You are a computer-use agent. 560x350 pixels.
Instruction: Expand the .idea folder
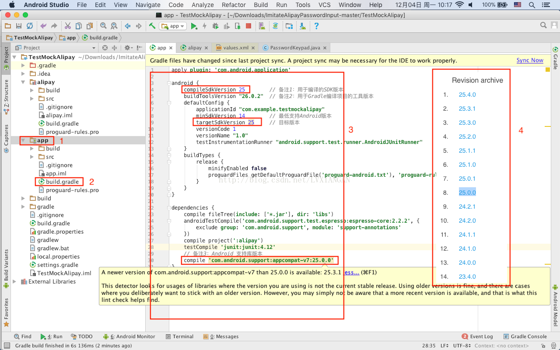pos(24,73)
